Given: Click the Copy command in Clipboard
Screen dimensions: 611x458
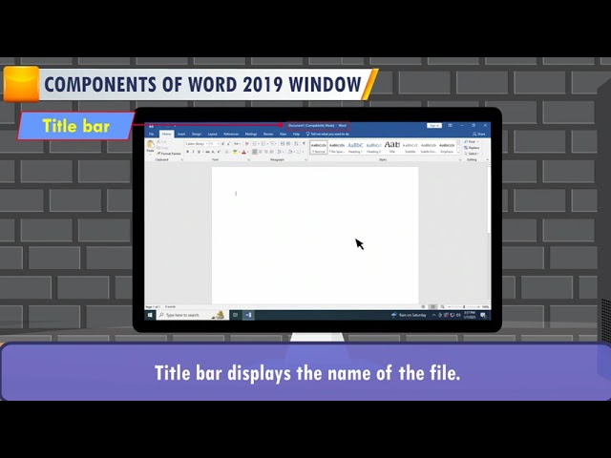Looking at the screenshot, I should 162,148.
